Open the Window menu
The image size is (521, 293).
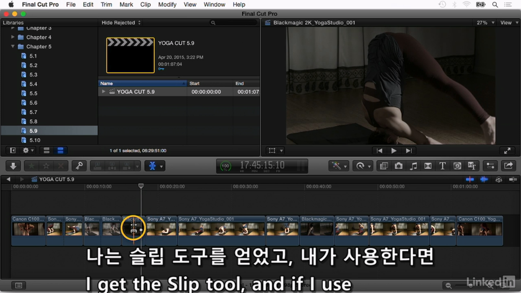coord(215,4)
